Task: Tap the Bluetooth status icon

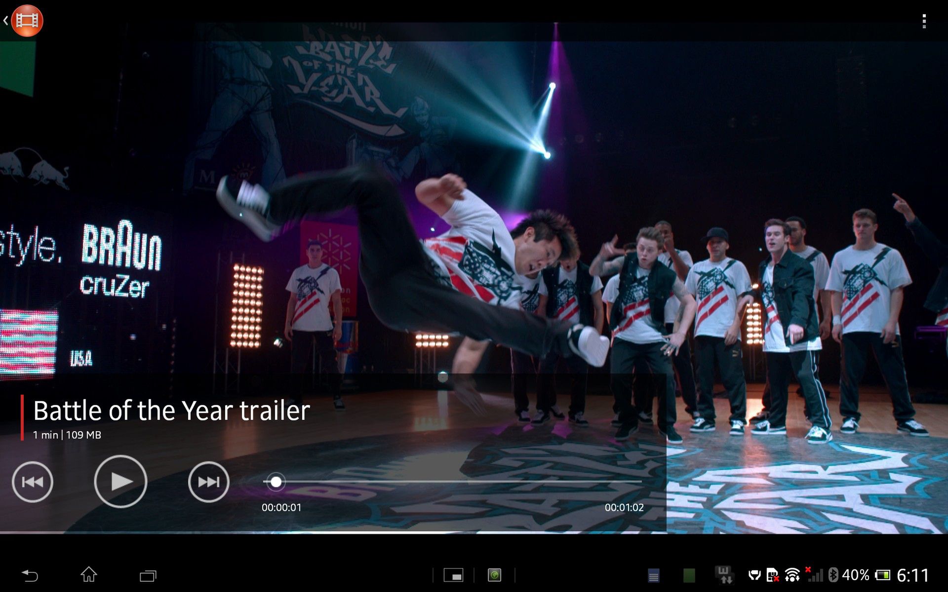Action: [x=833, y=575]
